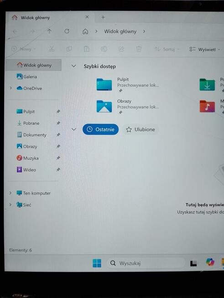The height and width of the screenshot is (298, 224).
Task: Click the pin icon next to sidebar Pulpit
Action: pos(58,112)
